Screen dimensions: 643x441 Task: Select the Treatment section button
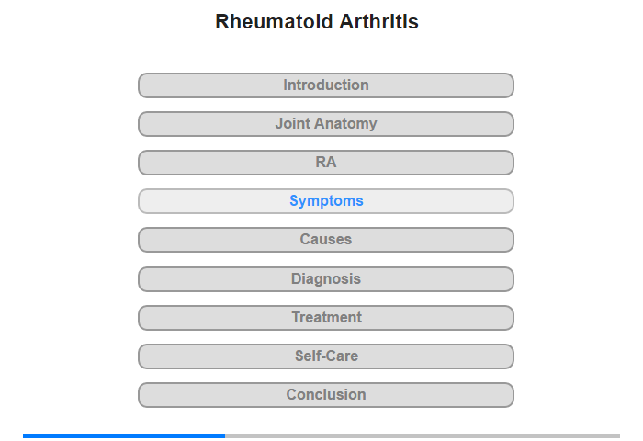[325, 318]
